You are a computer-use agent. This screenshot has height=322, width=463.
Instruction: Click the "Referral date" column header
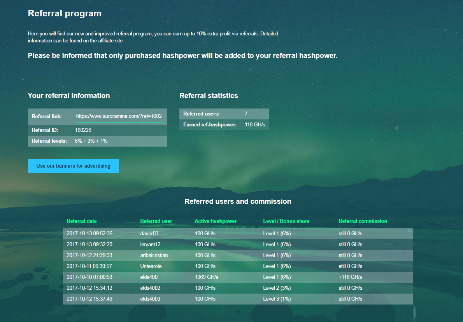[82, 221]
